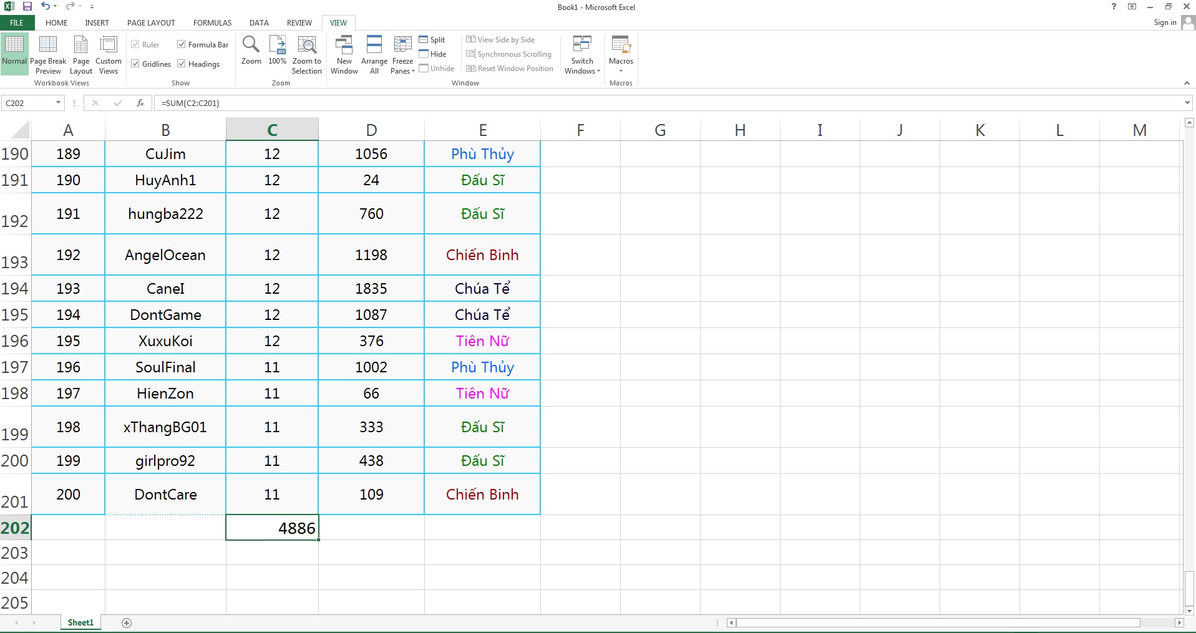Switch to the INSERT tab
Viewport: 1196px width, 633px height.
point(97,23)
